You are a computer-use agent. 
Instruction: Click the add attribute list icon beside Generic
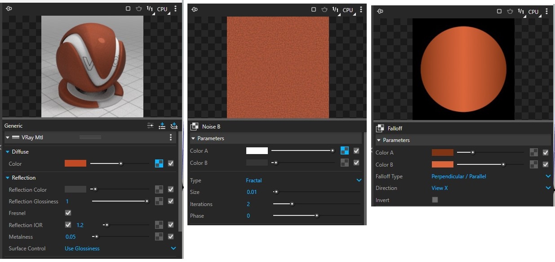(162, 126)
